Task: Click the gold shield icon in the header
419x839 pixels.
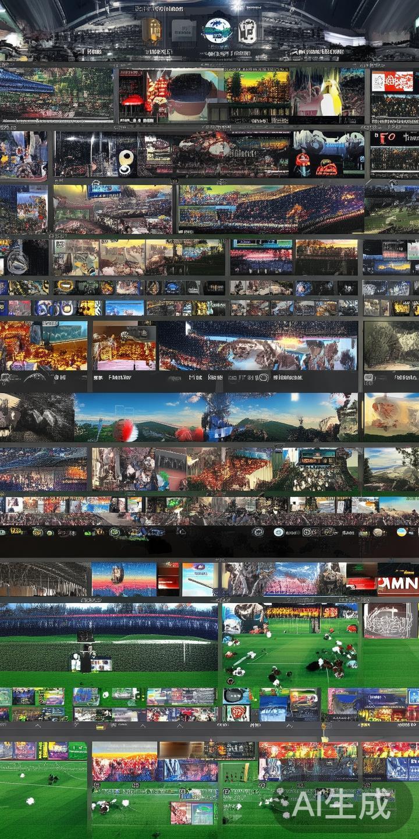Action: pos(151,30)
